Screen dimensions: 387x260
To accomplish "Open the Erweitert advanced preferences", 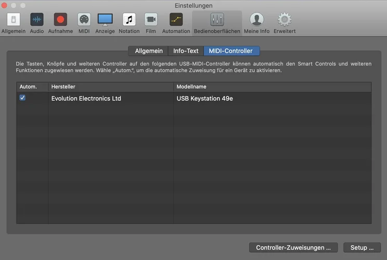I will 285,23.
